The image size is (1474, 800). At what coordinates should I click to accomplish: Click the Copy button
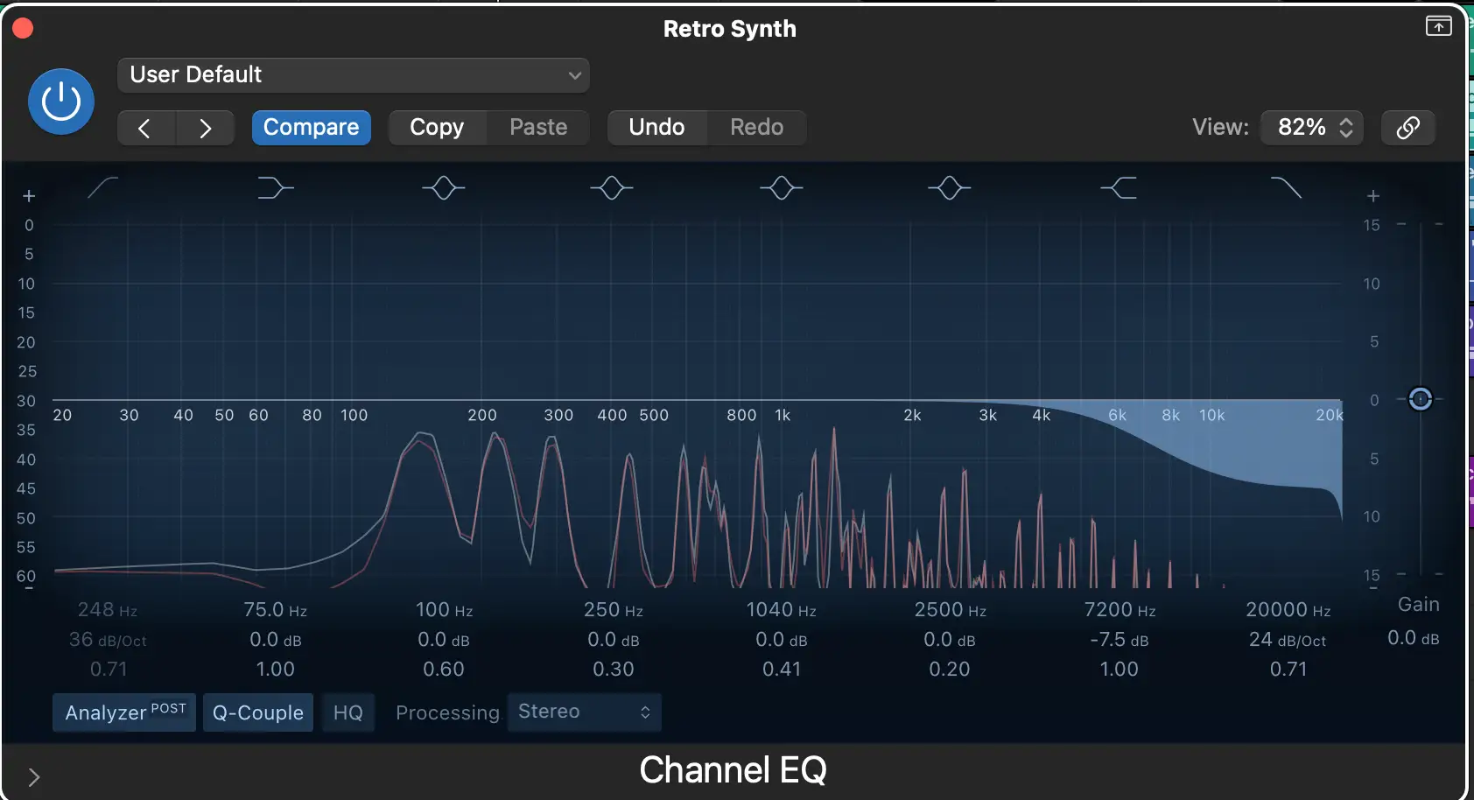(x=437, y=128)
